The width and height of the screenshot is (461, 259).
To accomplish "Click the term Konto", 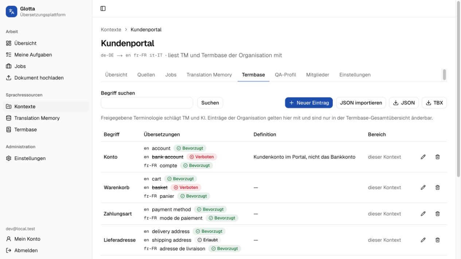I will 111,157.
